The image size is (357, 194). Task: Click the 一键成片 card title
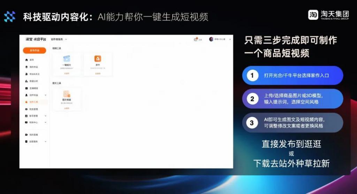pyautogui.click(x=67, y=65)
